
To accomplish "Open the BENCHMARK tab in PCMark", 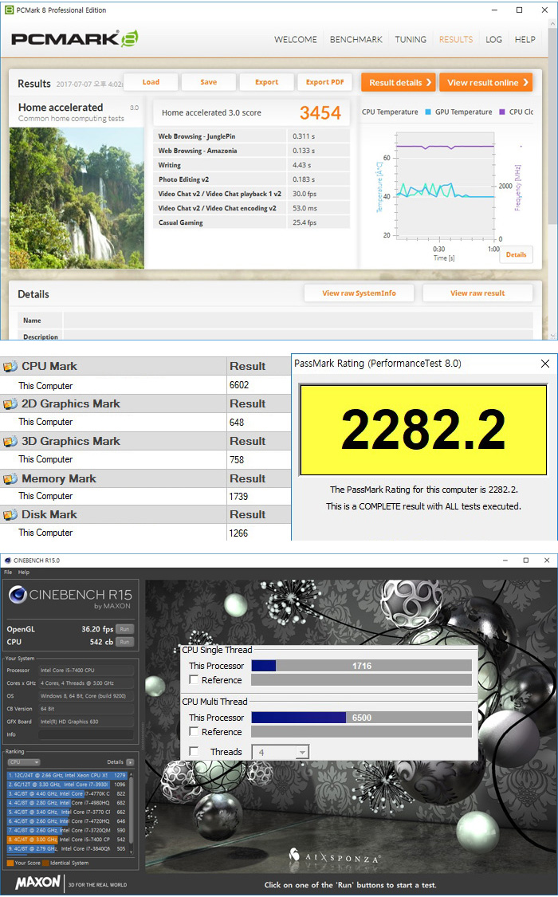I will (x=356, y=40).
